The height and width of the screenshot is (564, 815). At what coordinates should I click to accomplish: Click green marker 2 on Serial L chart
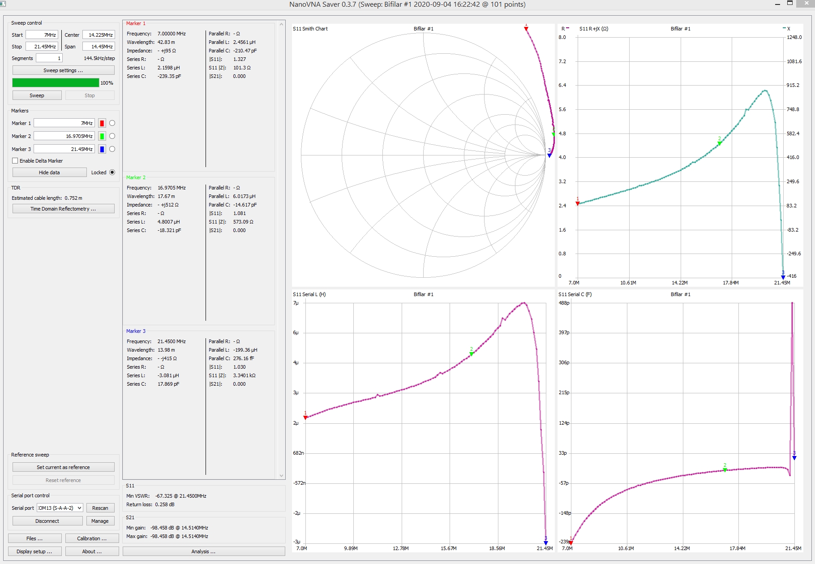coord(472,353)
